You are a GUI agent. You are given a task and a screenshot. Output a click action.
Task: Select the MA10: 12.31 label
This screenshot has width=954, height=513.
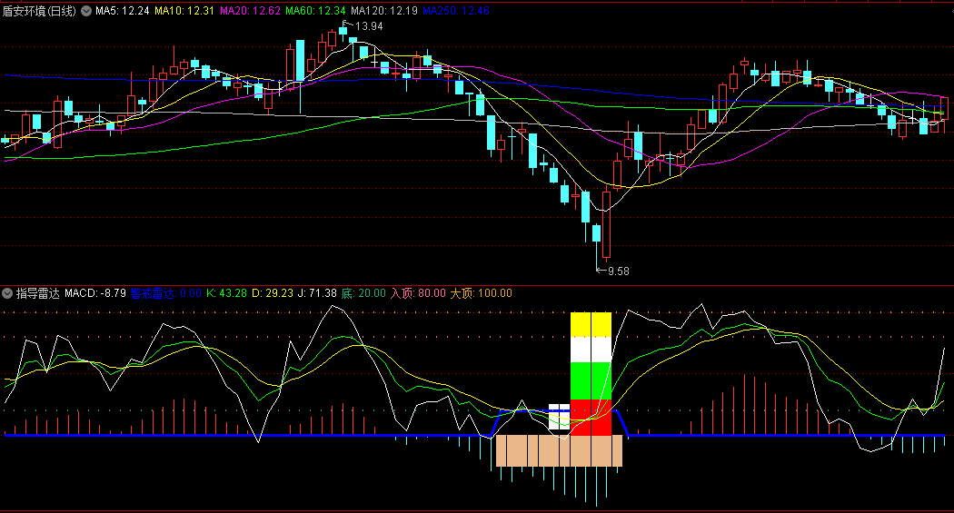[x=184, y=11]
